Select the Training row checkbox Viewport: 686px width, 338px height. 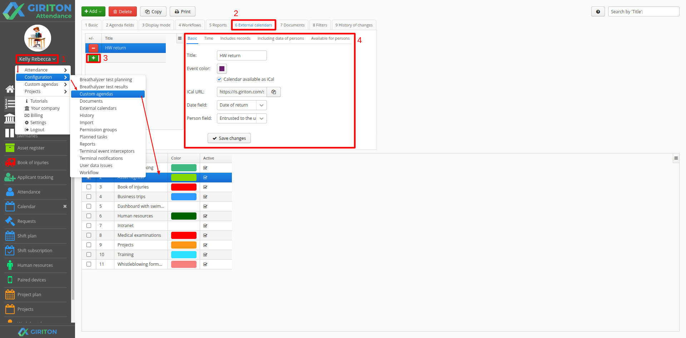click(89, 255)
